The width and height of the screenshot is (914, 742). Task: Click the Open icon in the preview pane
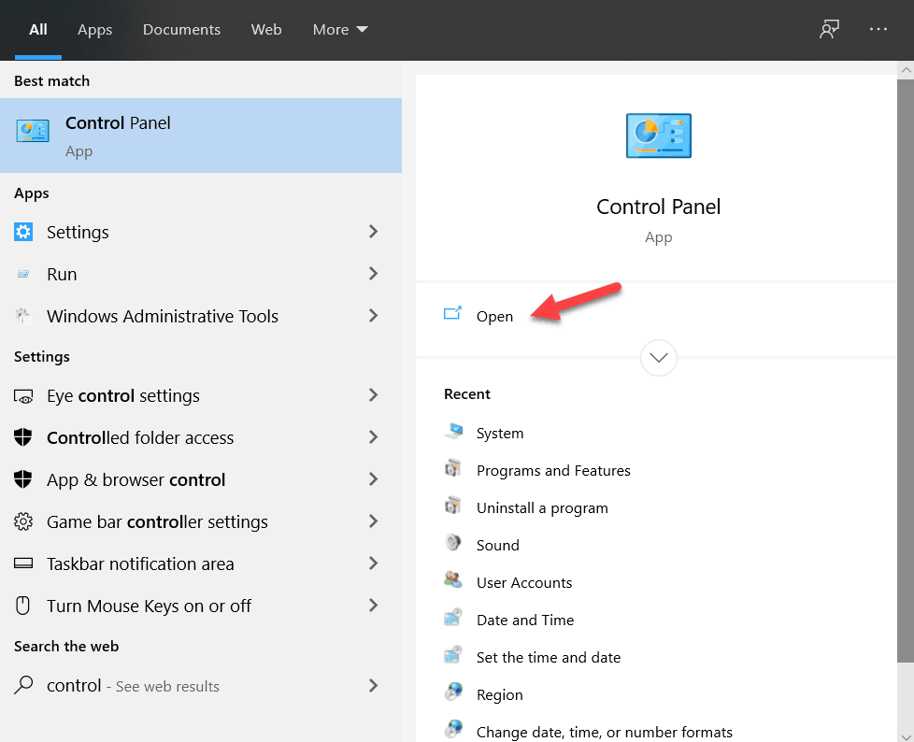point(453,314)
